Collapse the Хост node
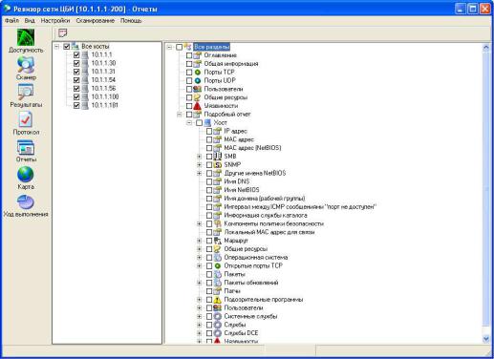The image size is (494, 359). click(189, 122)
